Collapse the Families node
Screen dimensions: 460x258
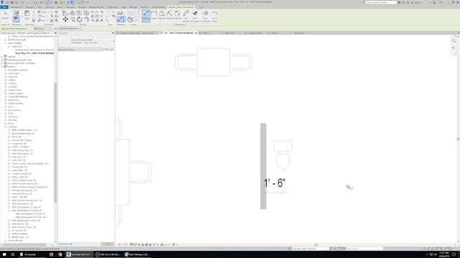coord(2,67)
